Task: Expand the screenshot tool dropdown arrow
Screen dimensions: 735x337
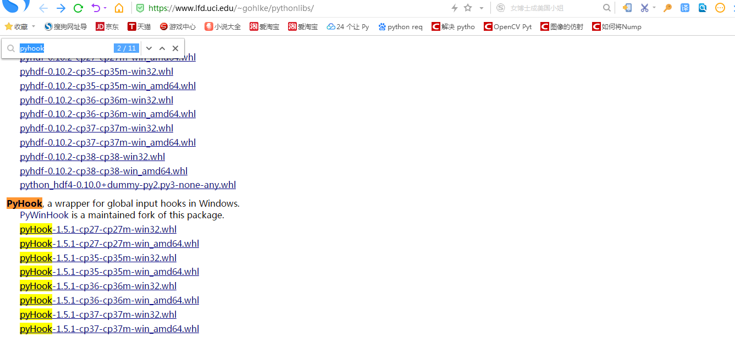Action: [x=654, y=8]
